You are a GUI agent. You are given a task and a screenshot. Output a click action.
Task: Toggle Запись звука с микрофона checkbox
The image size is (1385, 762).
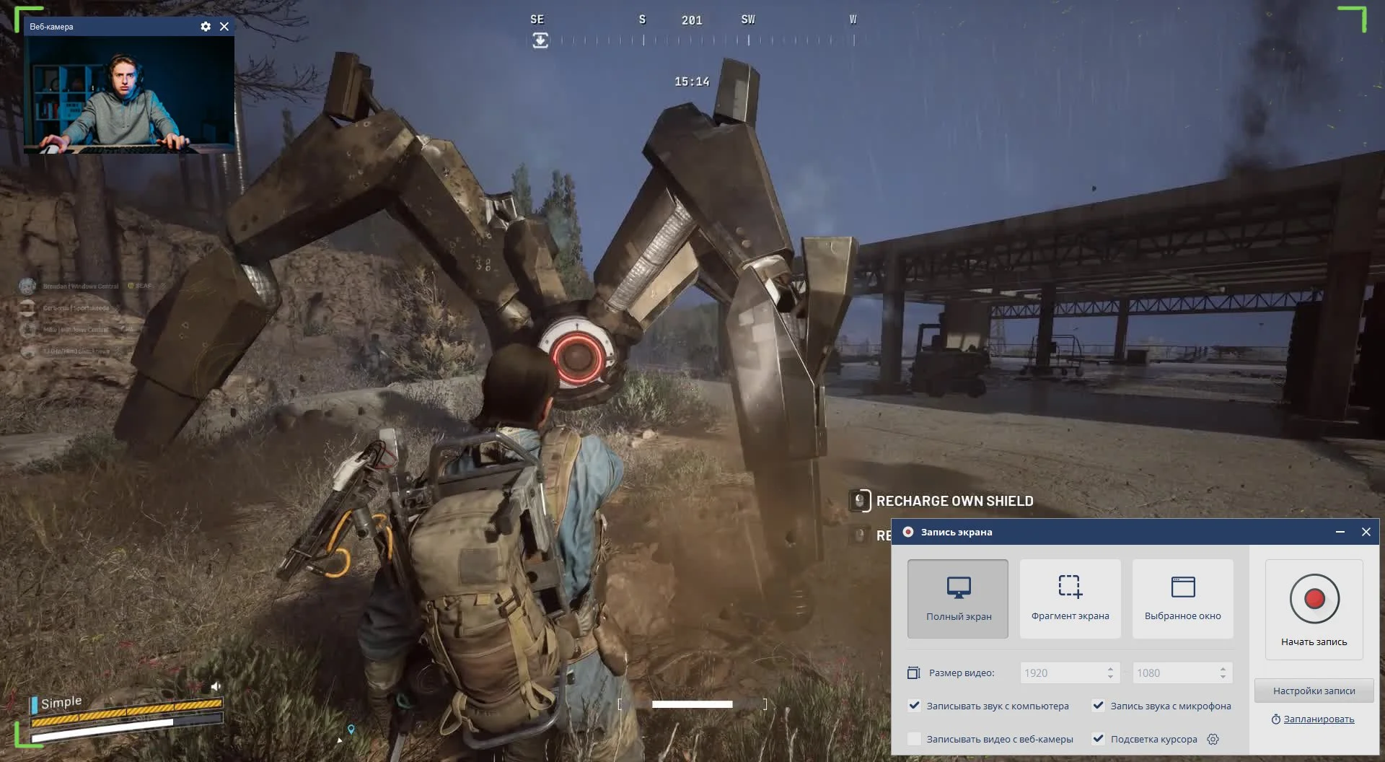tap(1099, 706)
